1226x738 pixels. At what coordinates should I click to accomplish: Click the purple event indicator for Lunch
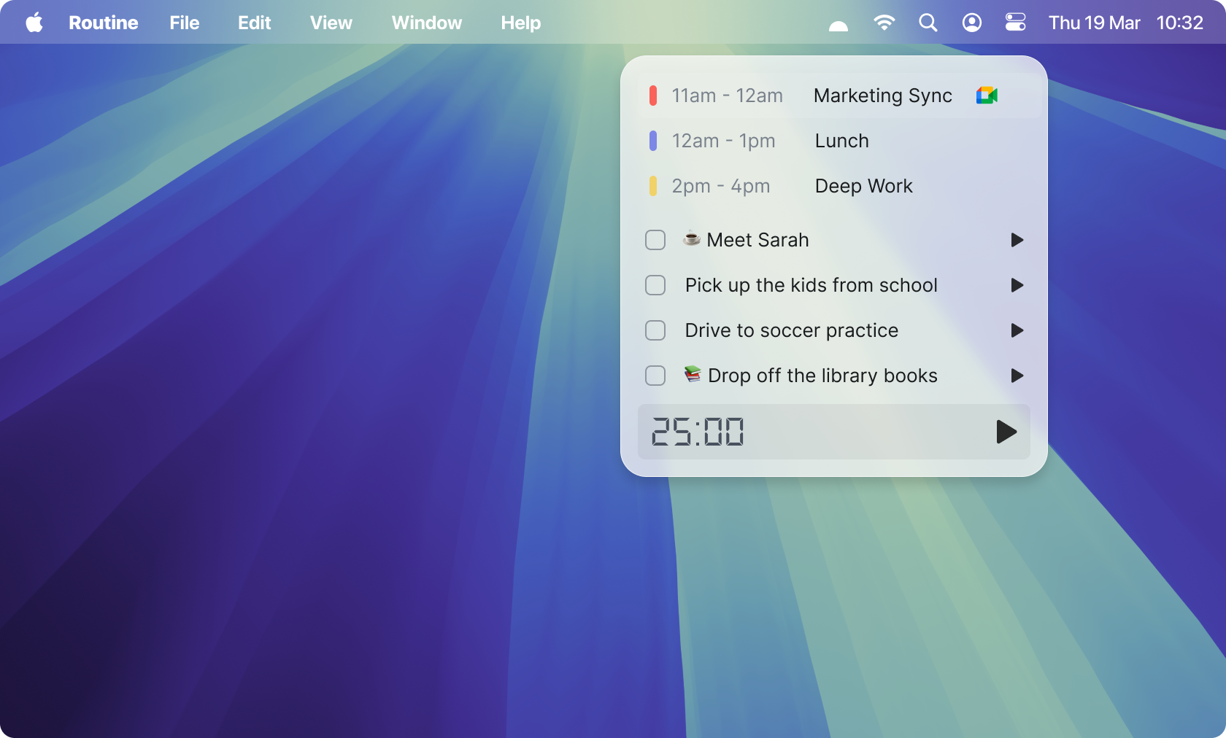(653, 141)
